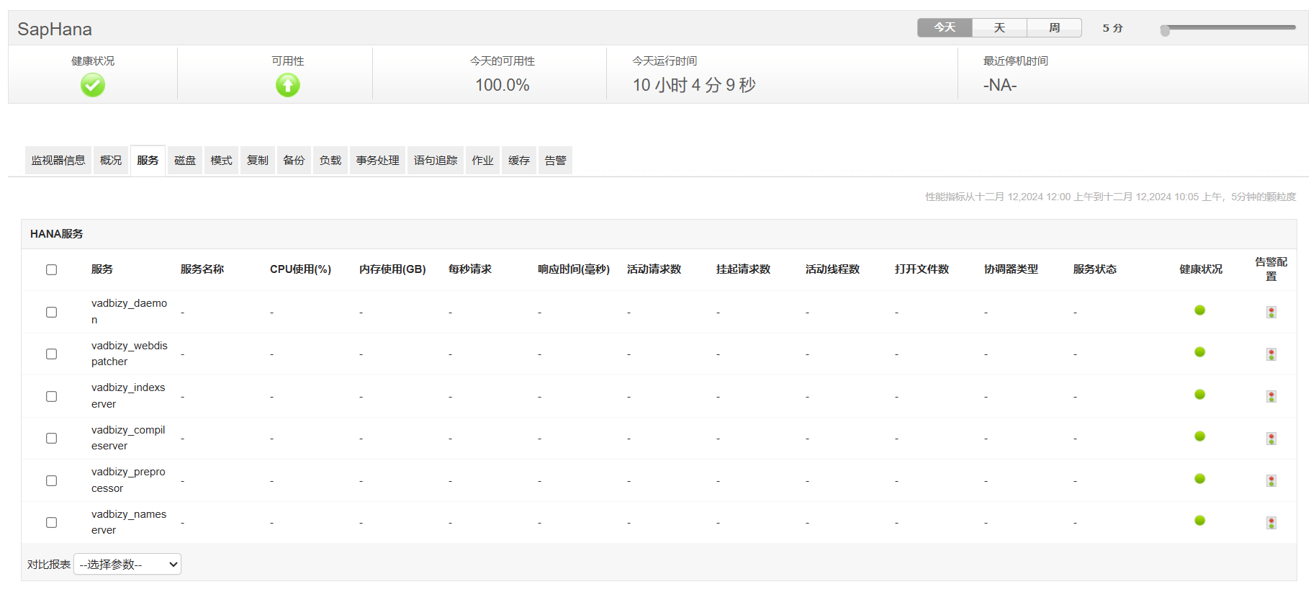Switch to the 作业 tab
The width and height of the screenshot is (1311, 592).
482,161
